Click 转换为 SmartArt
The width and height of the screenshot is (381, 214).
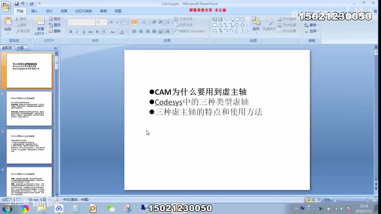pyautogui.click(x=190, y=31)
